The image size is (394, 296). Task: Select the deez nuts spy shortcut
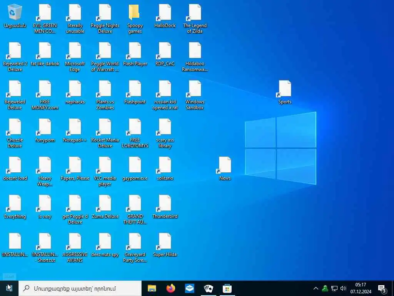click(105, 245)
